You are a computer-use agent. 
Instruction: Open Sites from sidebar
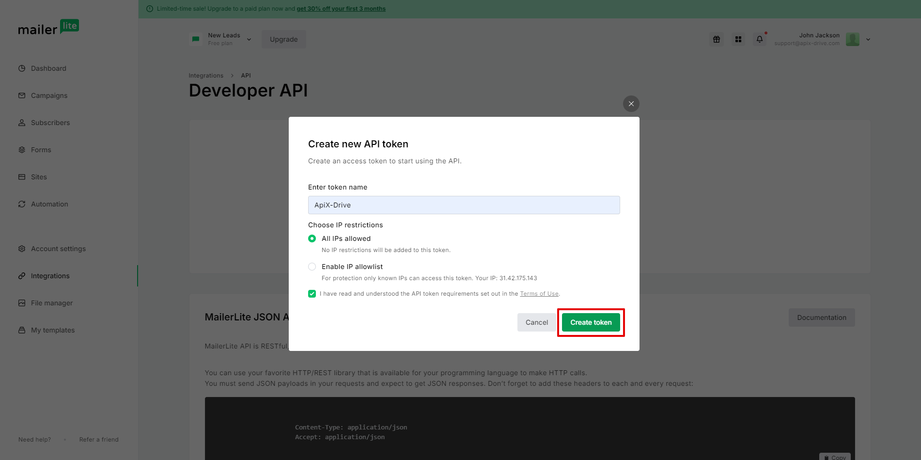[x=39, y=177]
